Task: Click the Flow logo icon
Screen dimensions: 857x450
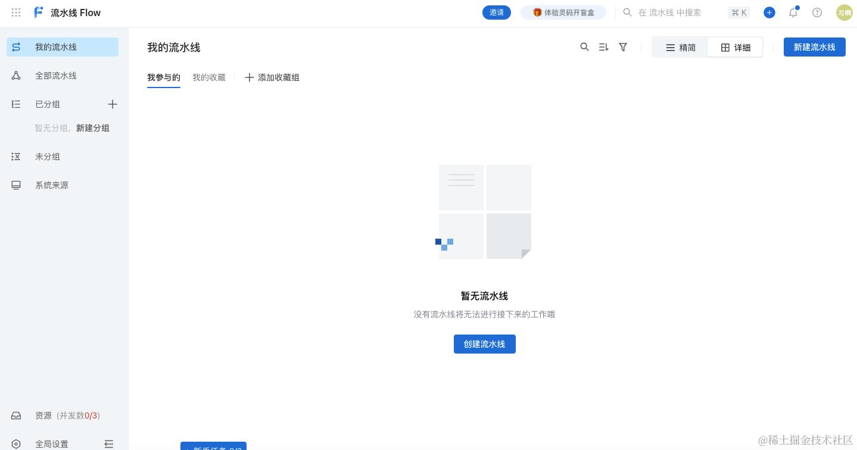Action: (x=39, y=12)
